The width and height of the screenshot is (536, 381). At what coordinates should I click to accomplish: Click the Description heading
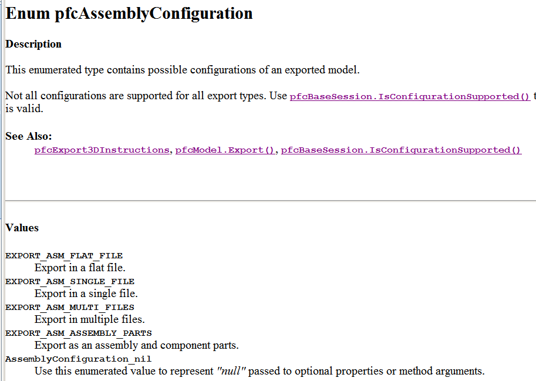[33, 44]
